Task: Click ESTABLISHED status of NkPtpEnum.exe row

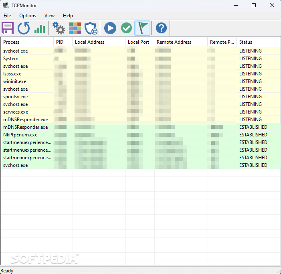Action: (253, 135)
